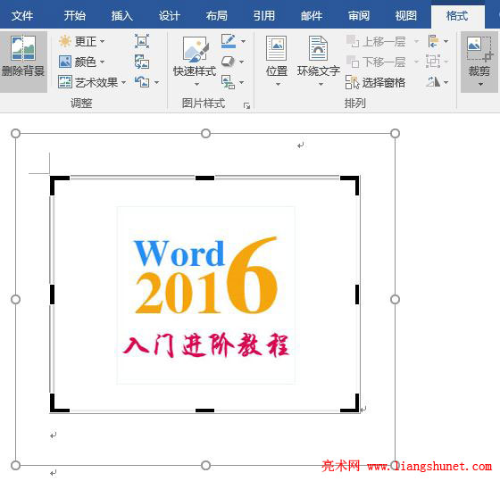Image resolution: width=500 pixels, height=481 pixels.
Task: Open the 更正 (Corrections) dropdown
Action: (x=82, y=41)
